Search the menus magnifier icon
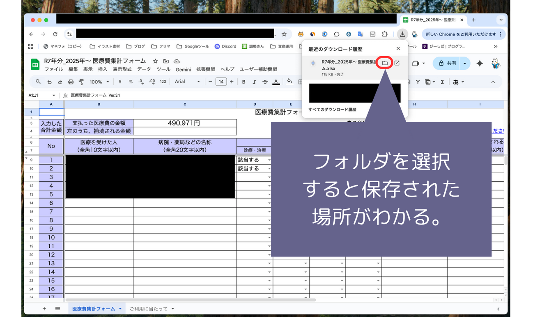The image size is (542, 317). click(x=38, y=82)
